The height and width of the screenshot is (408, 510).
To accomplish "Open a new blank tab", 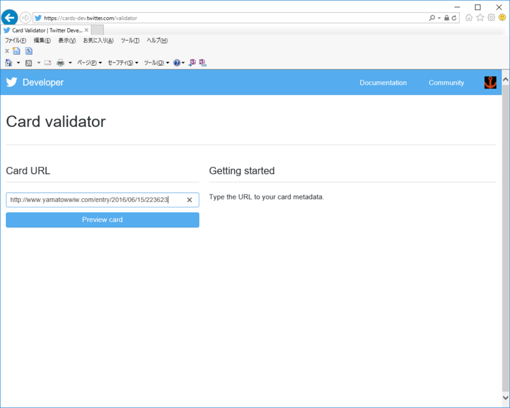I will (x=98, y=30).
